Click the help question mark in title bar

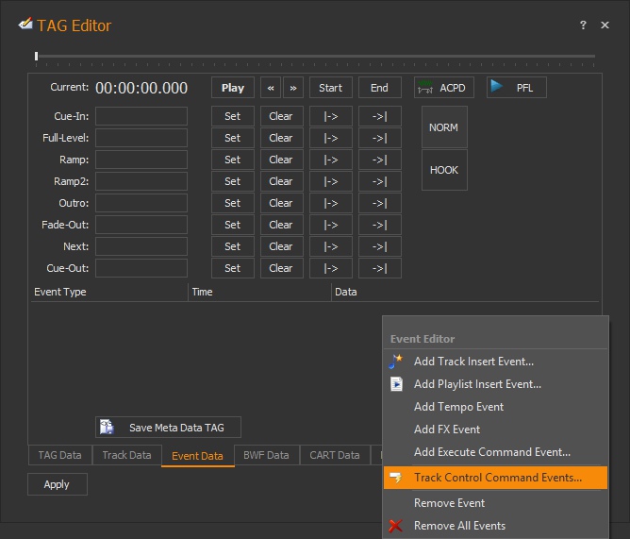[583, 25]
